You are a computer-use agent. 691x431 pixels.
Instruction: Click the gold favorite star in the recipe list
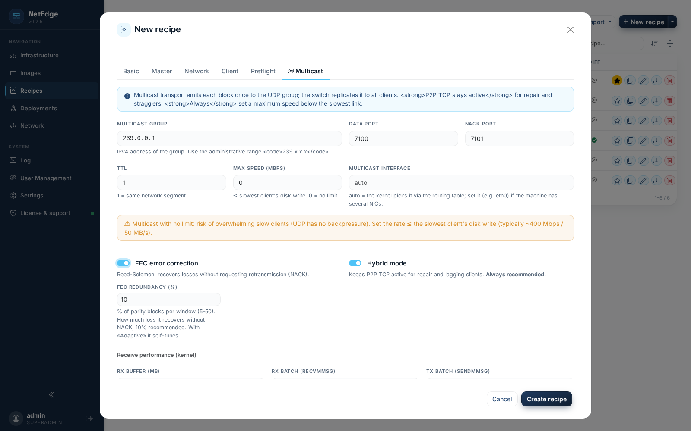coord(617,81)
